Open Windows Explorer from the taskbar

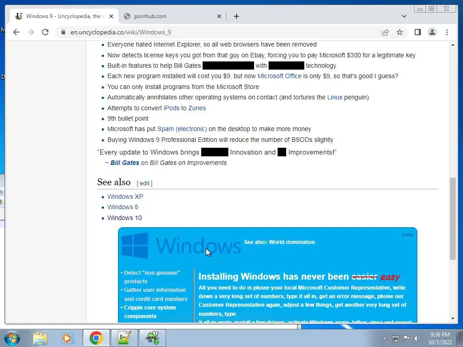pyautogui.click(x=40, y=338)
